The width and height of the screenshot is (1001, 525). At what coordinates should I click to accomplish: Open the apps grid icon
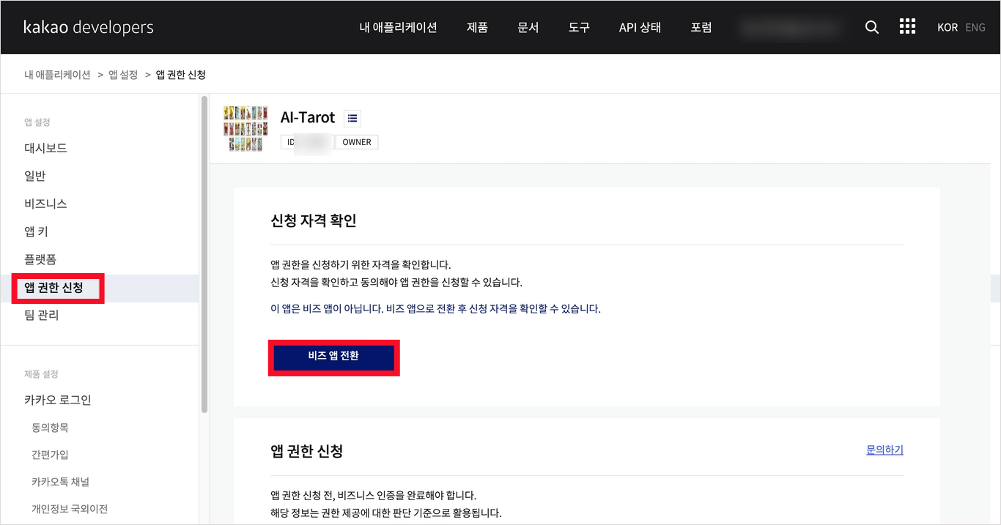907,27
